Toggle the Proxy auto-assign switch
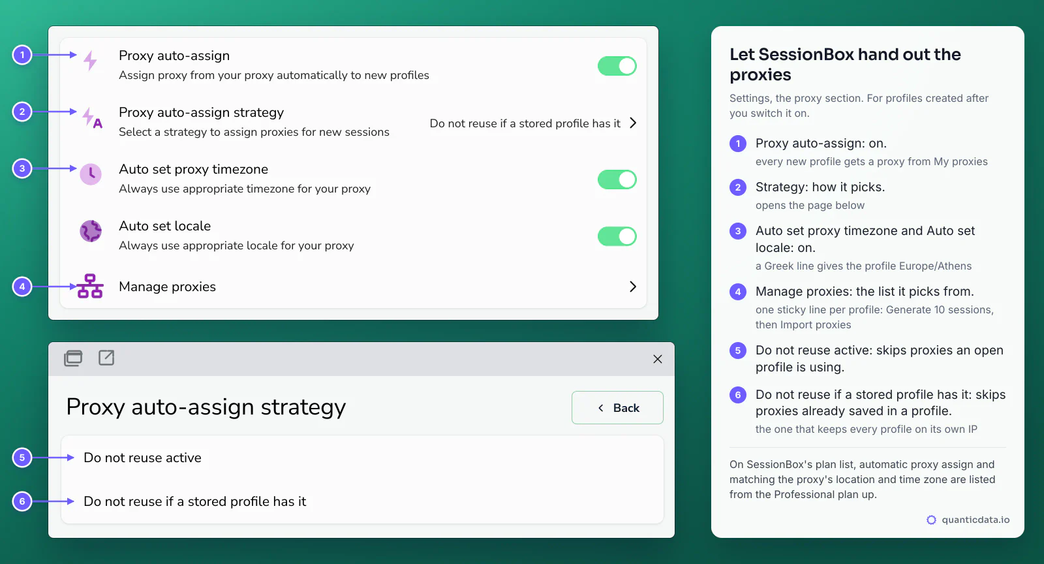Image resolution: width=1044 pixels, height=564 pixels. (x=617, y=66)
